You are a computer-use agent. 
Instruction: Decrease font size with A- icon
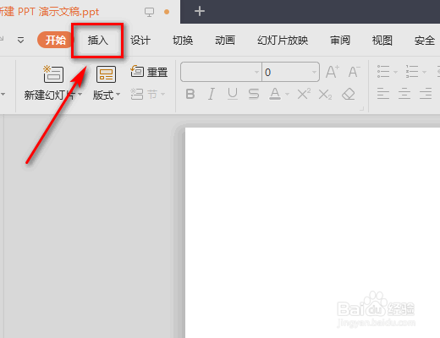pos(354,72)
